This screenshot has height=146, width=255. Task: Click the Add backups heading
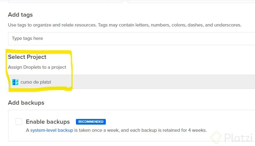tap(26, 103)
